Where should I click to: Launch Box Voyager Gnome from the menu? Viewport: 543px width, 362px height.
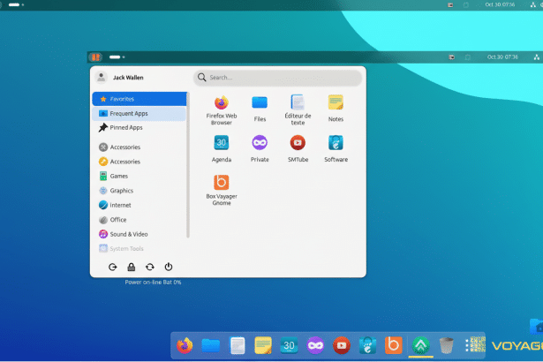(x=222, y=190)
